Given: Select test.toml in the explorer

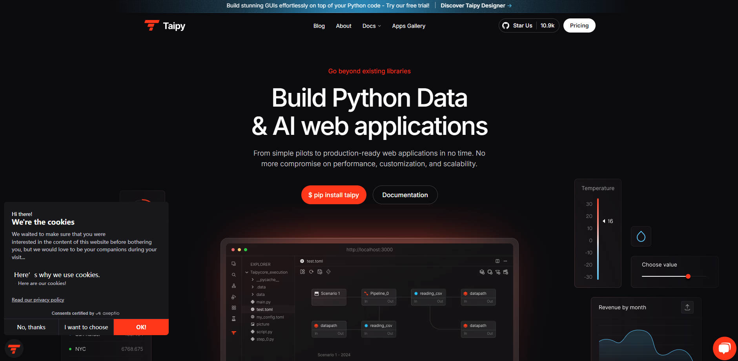Looking at the screenshot, I should coord(264,310).
